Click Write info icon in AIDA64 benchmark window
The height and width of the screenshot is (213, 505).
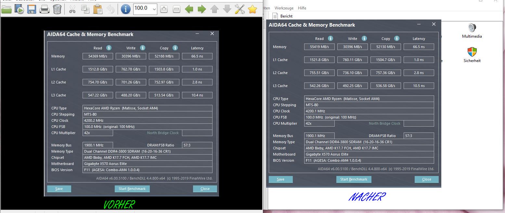tap(364, 38)
